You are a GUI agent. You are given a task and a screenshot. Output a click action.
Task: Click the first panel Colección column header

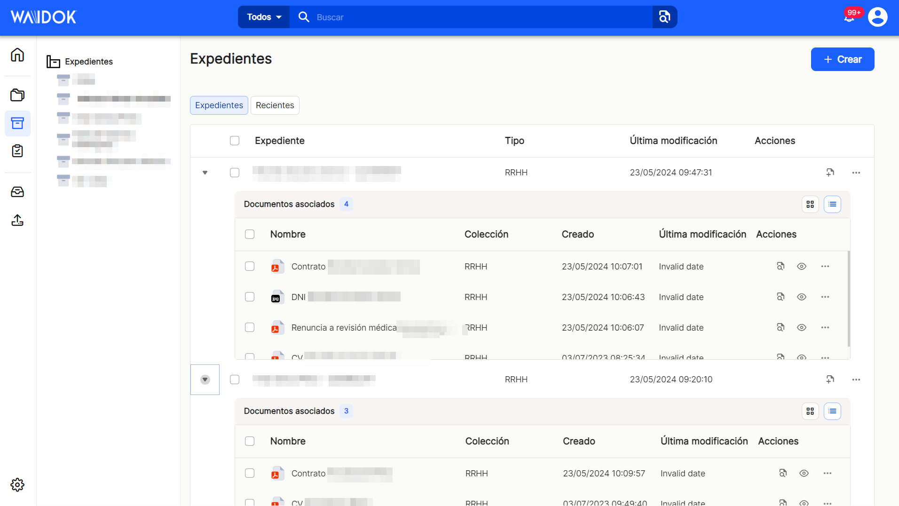point(486,234)
